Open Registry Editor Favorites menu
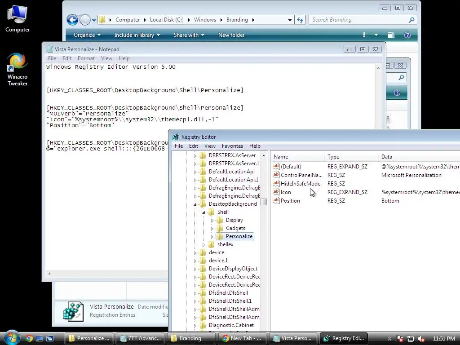Viewport: 460px width, 345px height. (x=232, y=146)
